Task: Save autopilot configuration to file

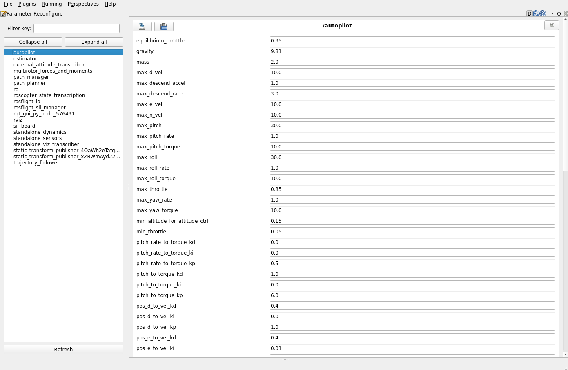Action: 164,27
